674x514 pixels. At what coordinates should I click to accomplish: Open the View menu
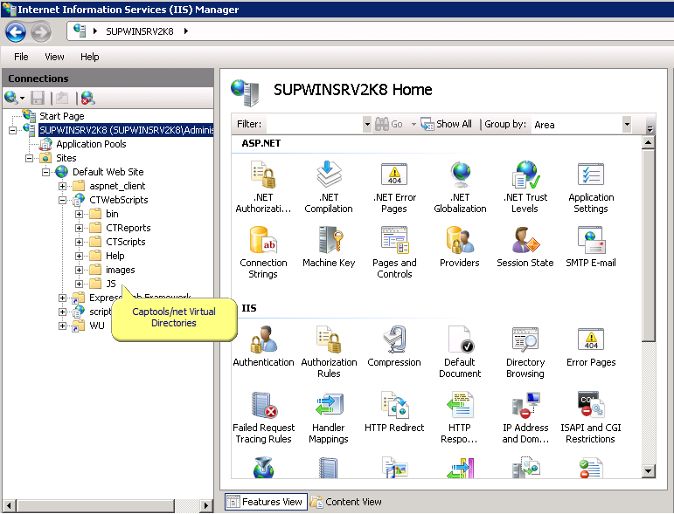click(54, 57)
